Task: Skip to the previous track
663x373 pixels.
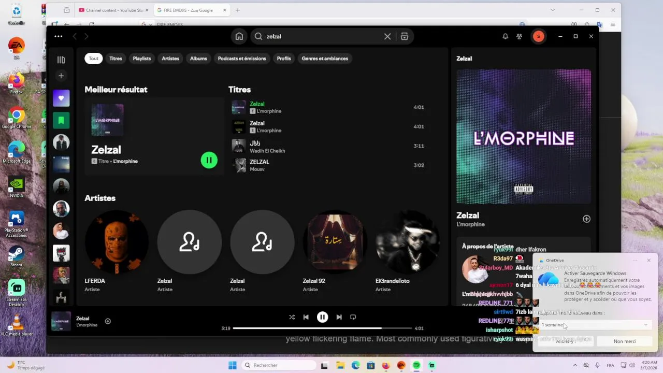Action: point(306,317)
